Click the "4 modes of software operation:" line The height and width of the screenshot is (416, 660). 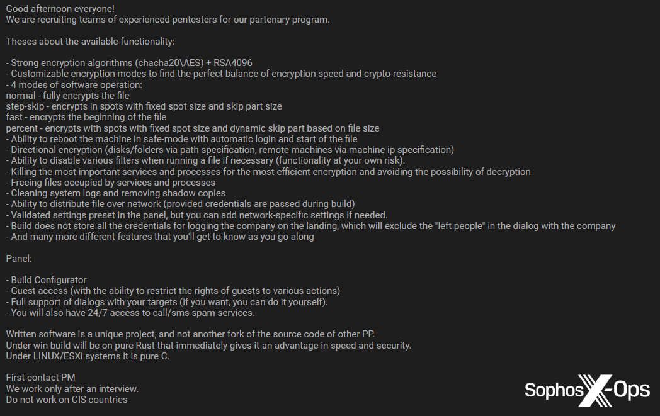click(x=74, y=84)
